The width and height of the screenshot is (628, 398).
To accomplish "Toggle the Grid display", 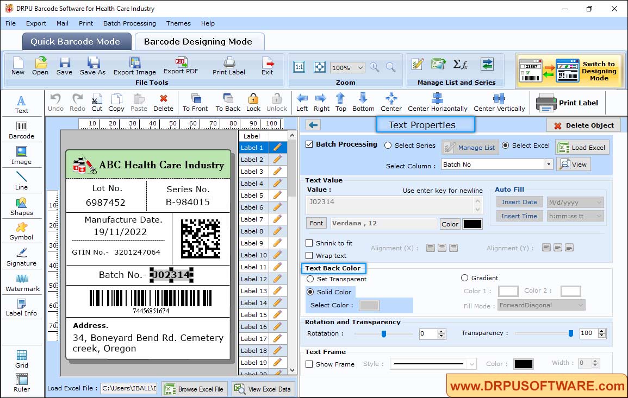I will click(x=22, y=359).
